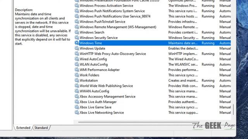This screenshot has width=248, height=139.
Task: Click the gear icon for Xbox Live Networking Service
Action: (x=77, y=112)
